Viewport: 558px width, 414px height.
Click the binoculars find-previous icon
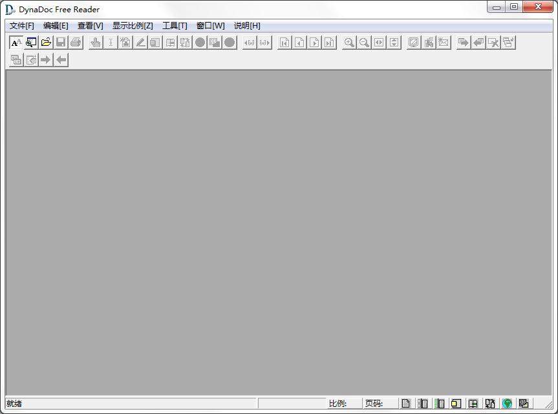[x=250, y=43]
